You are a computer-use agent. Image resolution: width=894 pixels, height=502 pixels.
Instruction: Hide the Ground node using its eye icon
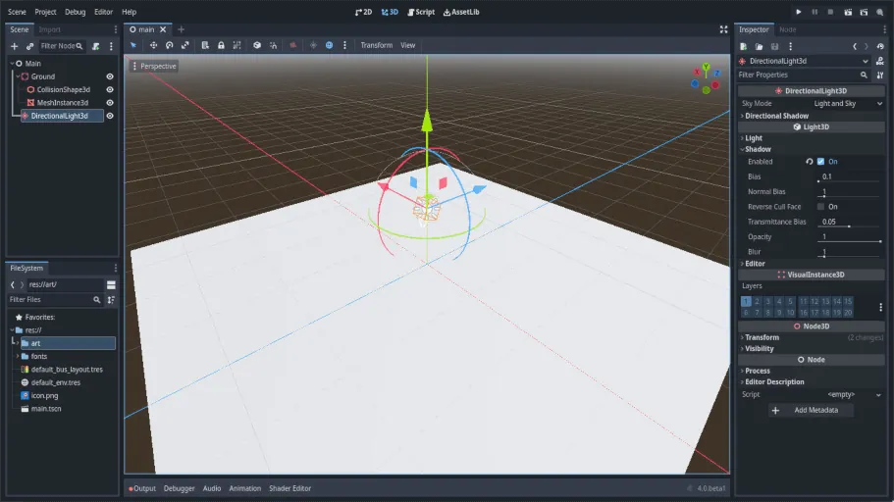pos(110,76)
